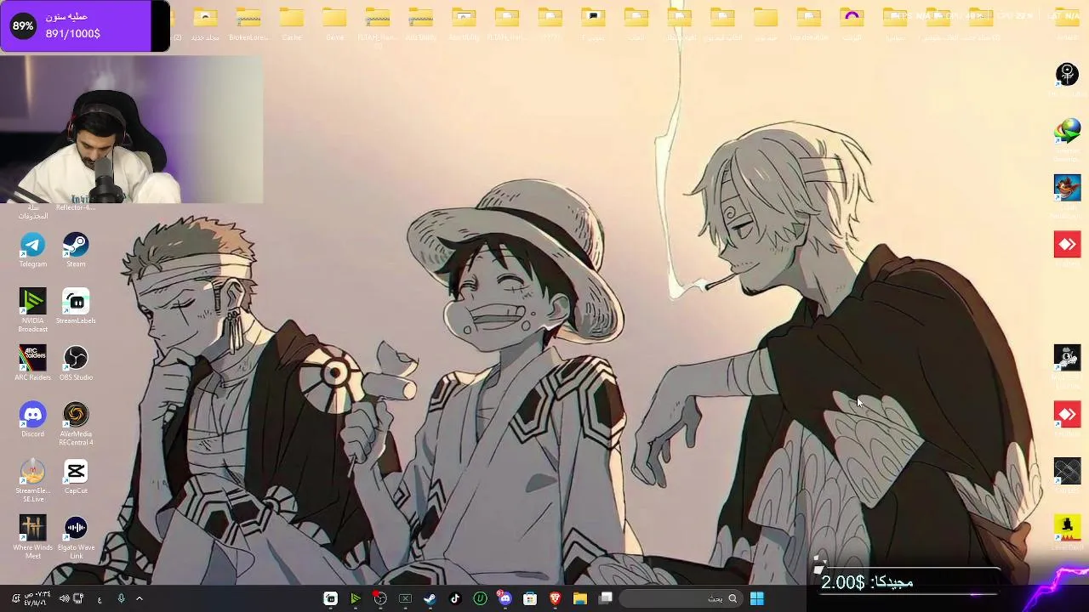
Task: Click the webcam overlay thumbnail
Action: [x=132, y=129]
